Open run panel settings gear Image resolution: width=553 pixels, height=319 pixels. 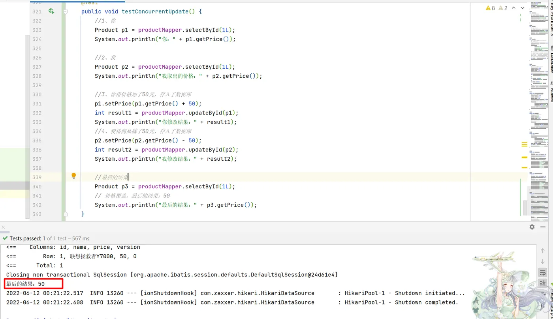[x=532, y=227]
